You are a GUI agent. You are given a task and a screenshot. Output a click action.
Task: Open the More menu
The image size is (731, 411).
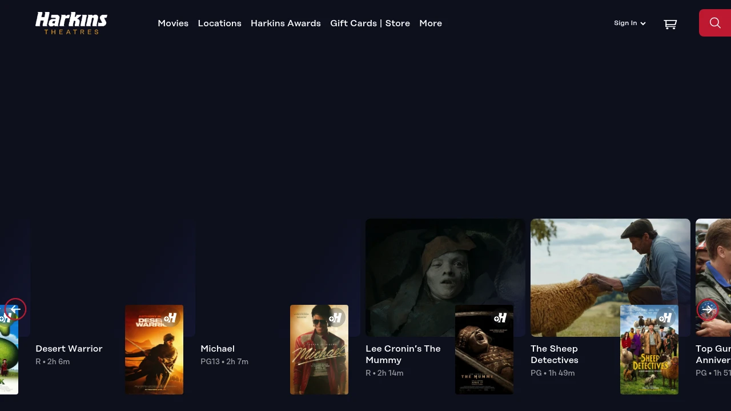(x=431, y=23)
